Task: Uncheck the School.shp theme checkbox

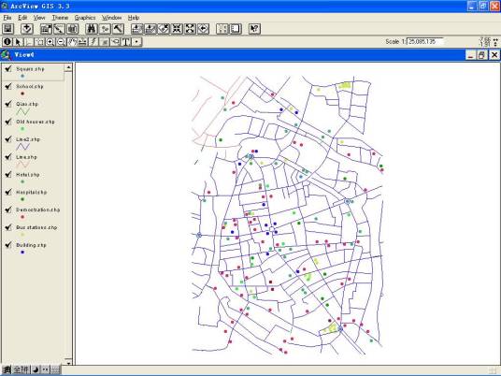Action: point(8,86)
